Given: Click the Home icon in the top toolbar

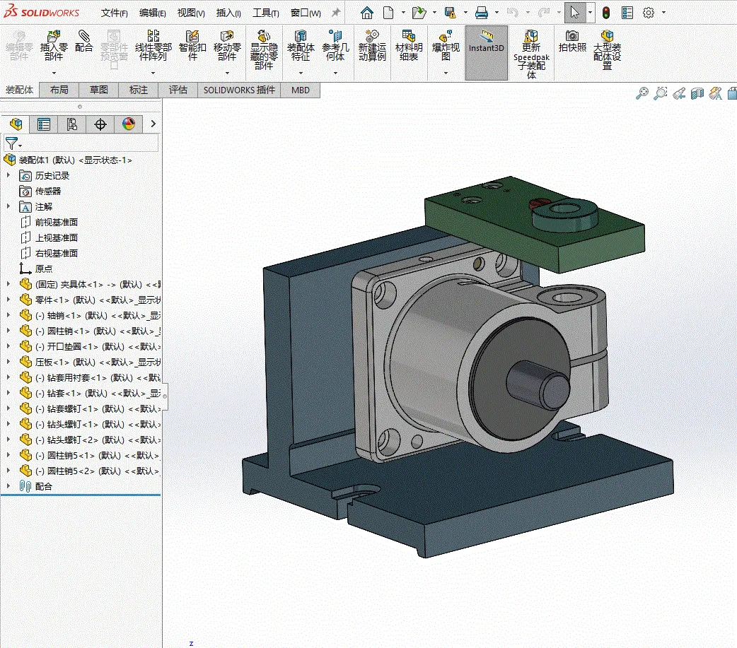Looking at the screenshot, I should coord(366,13).
